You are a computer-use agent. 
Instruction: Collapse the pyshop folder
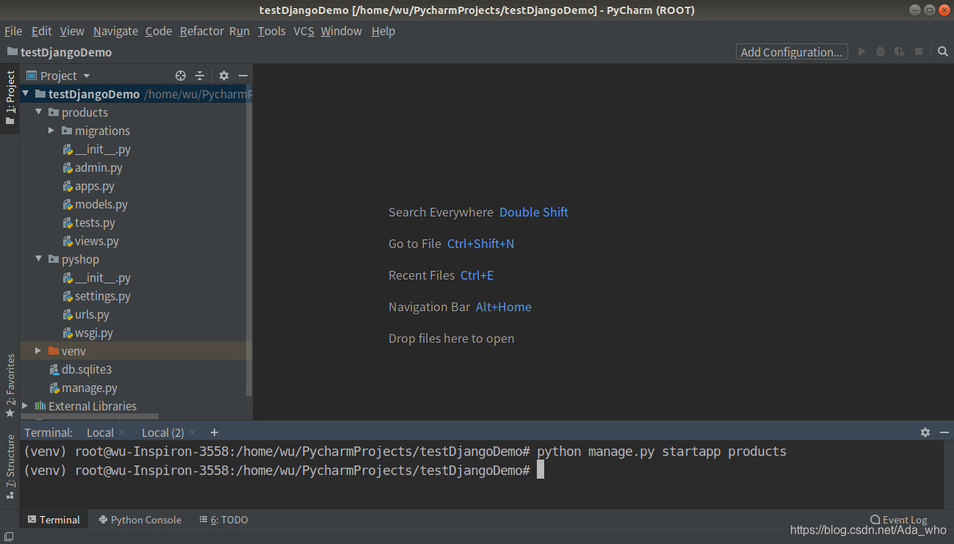coord(39,259)
